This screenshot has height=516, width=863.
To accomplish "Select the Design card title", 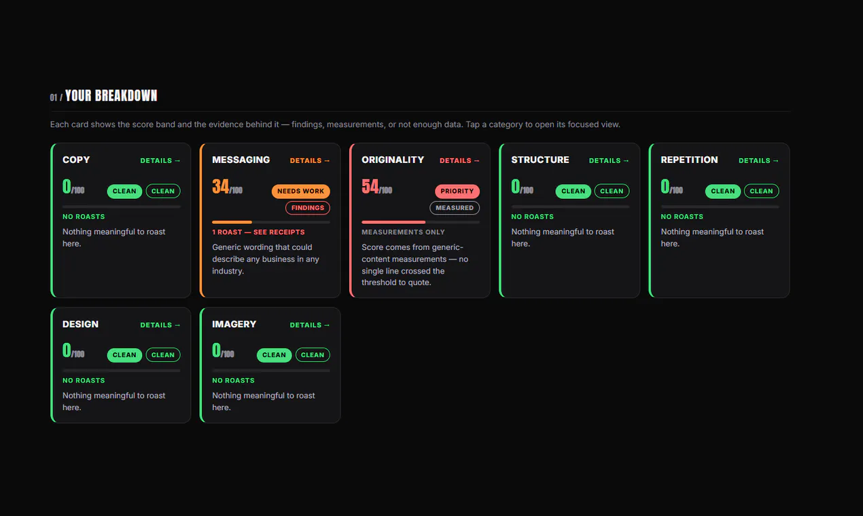I will [x=80, y=325].
